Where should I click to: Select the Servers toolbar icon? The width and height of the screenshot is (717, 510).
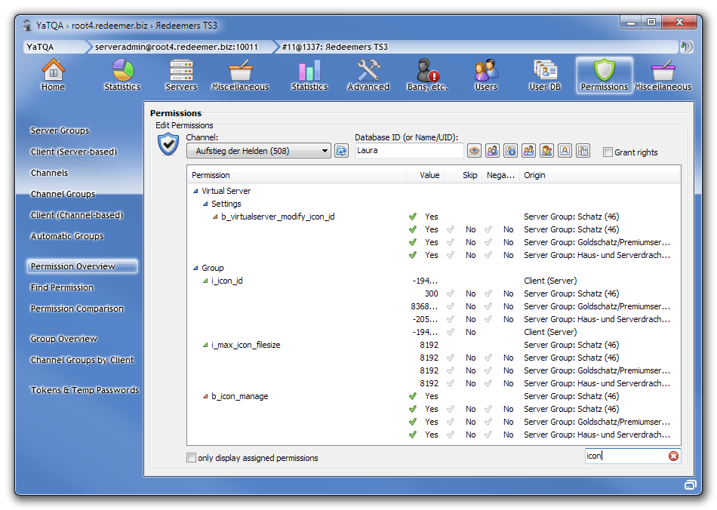pos(181,75)
